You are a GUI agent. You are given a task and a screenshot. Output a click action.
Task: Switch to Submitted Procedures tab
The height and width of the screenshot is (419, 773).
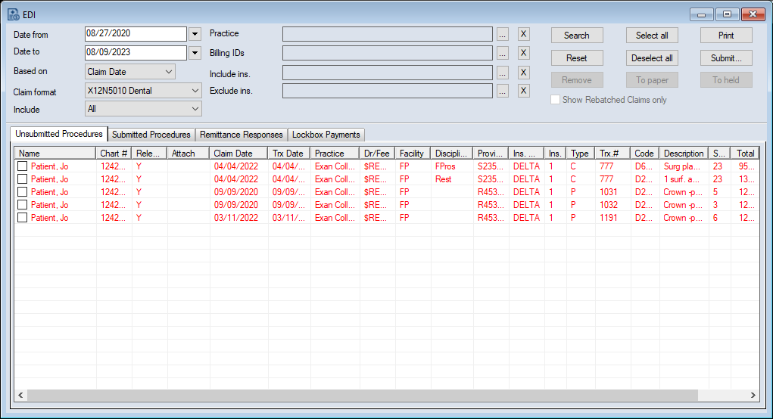point(151,135)
